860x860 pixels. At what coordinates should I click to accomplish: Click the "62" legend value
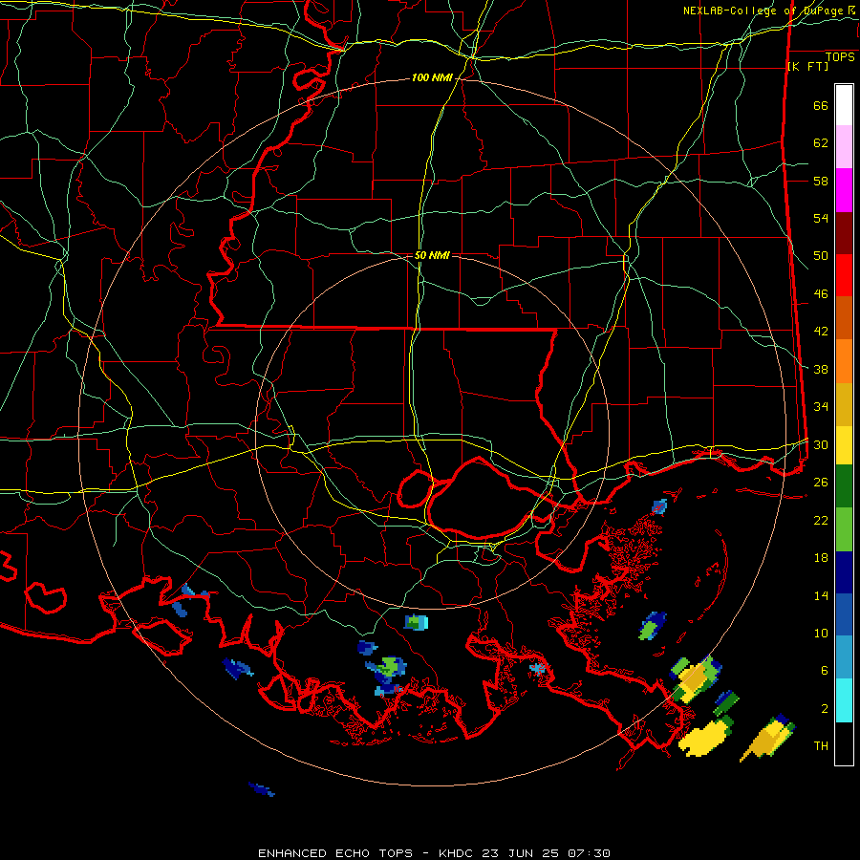click(x=821, y=143)
